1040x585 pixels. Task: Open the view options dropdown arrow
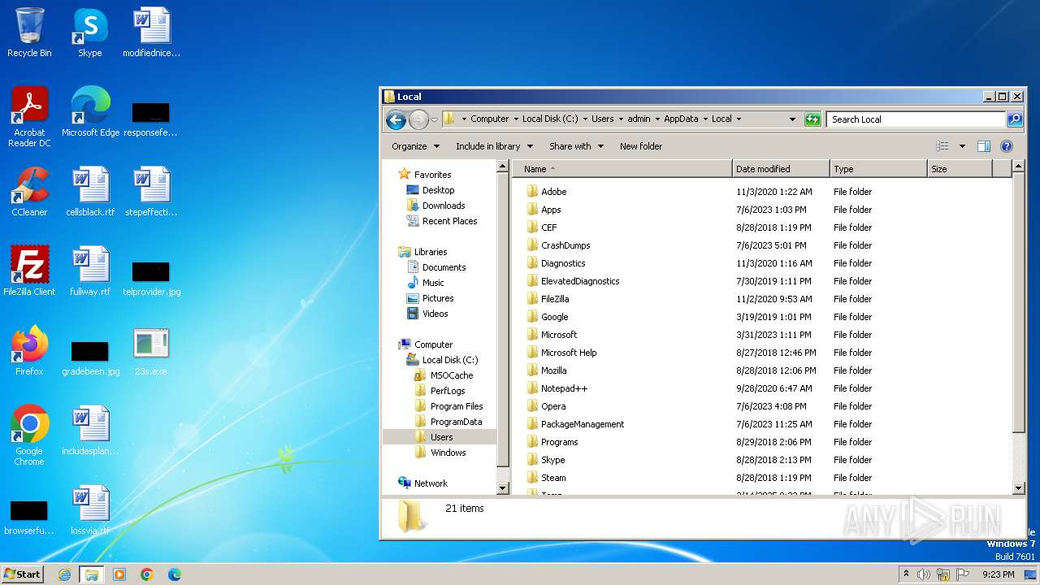click(x=962, y=146)
